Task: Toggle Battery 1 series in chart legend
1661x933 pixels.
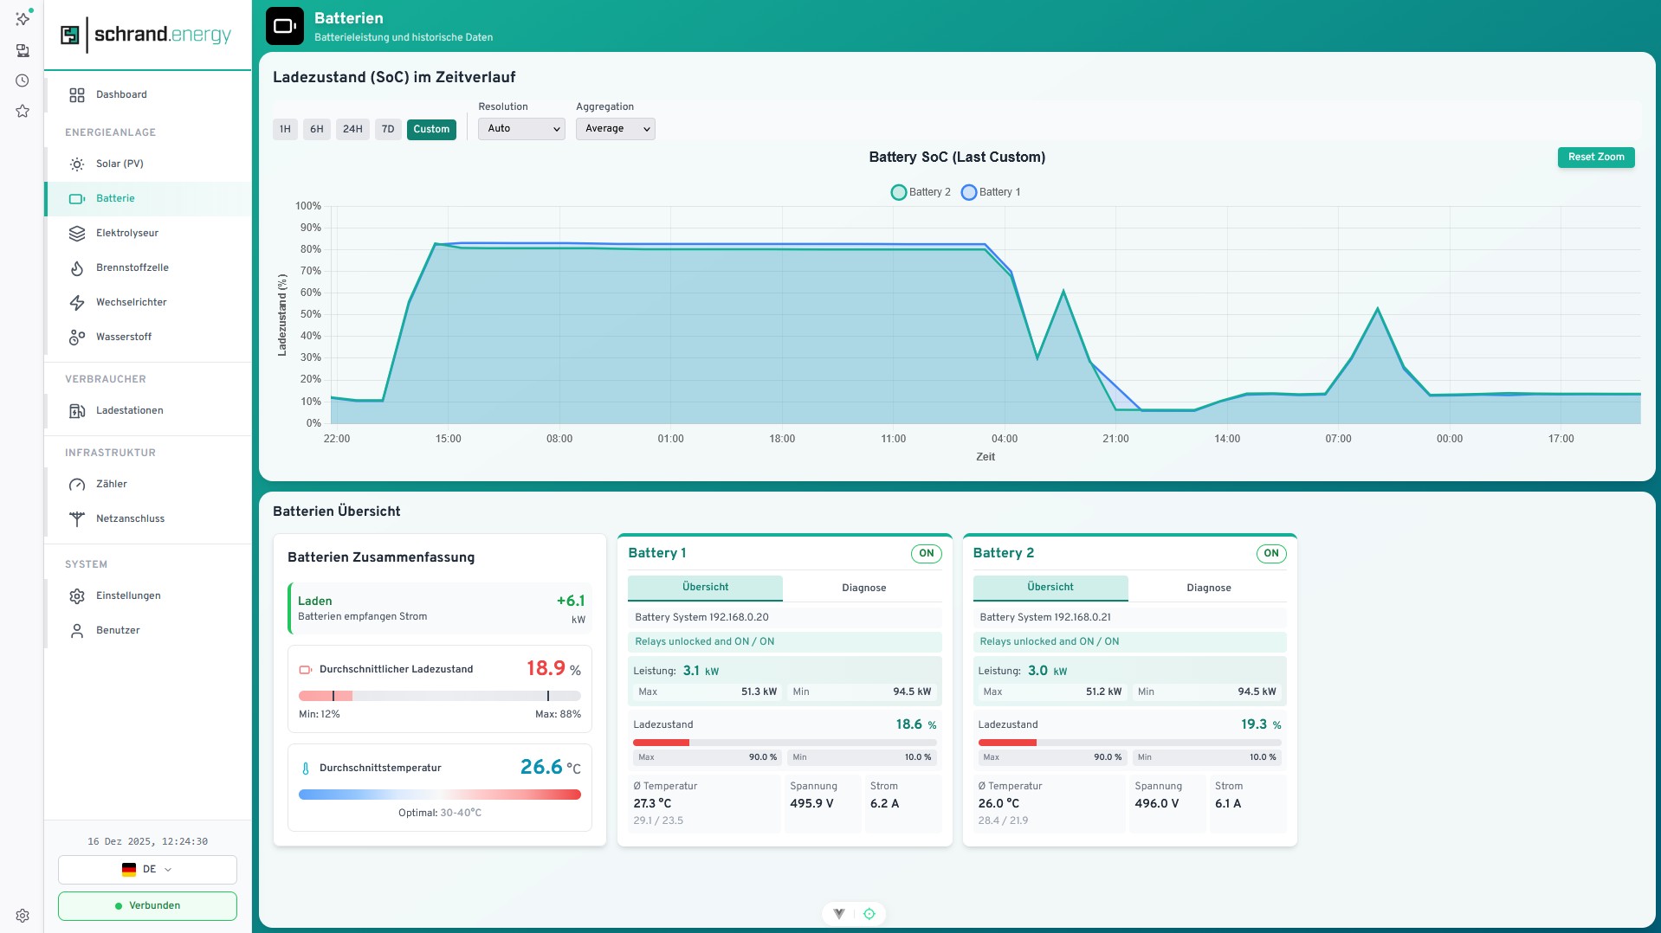Action: (x=991, y=192)
